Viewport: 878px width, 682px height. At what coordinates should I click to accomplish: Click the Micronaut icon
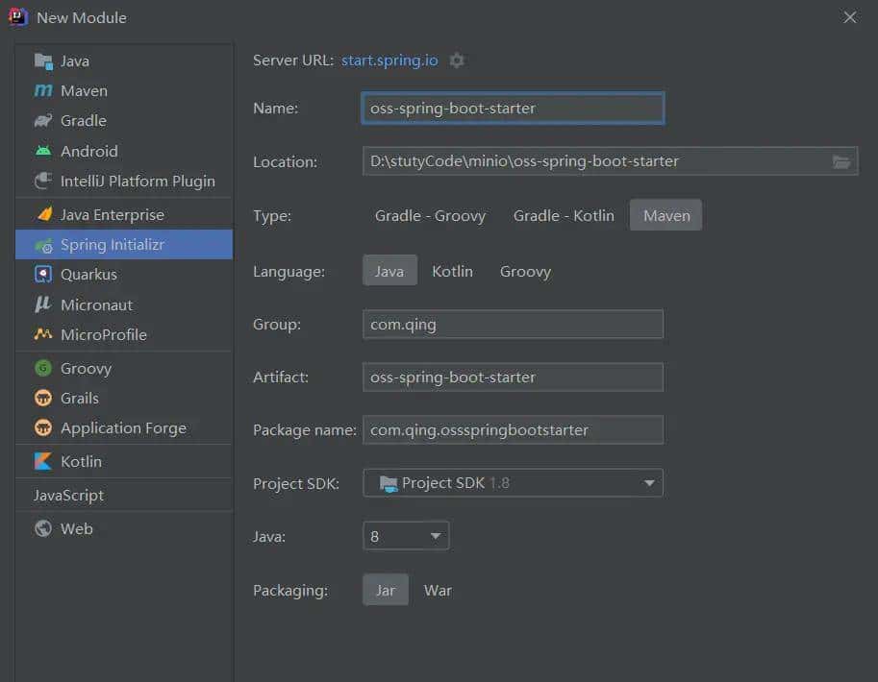point(43,304)
